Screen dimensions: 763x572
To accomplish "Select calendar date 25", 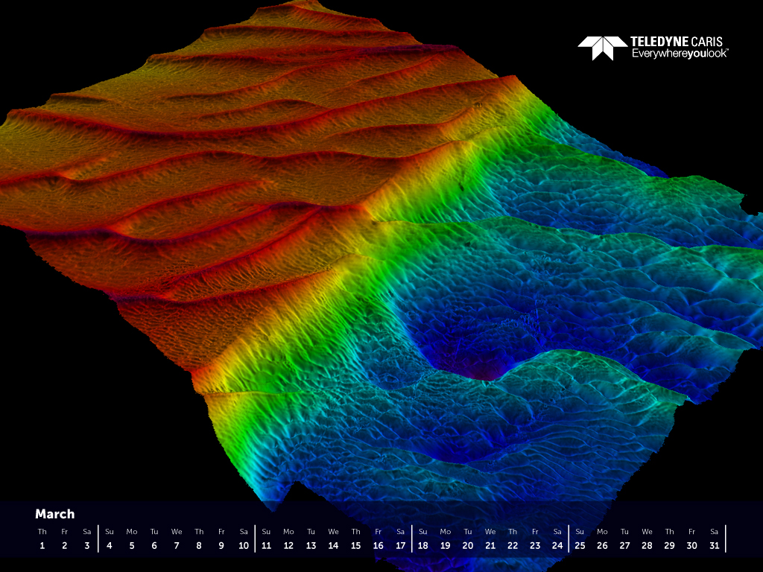I will tap(580, 546).
